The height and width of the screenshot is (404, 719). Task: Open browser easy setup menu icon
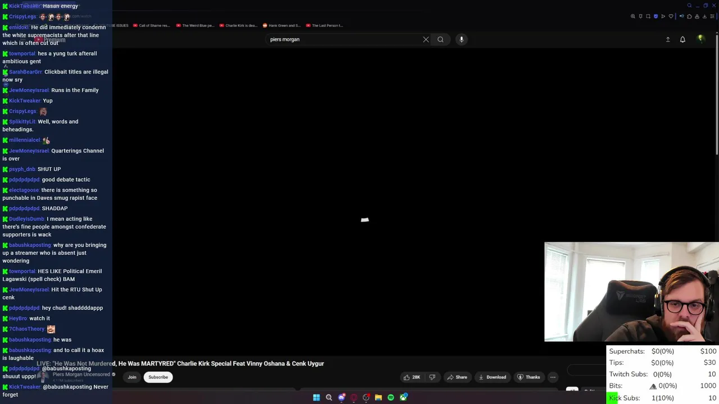(712, 16)
